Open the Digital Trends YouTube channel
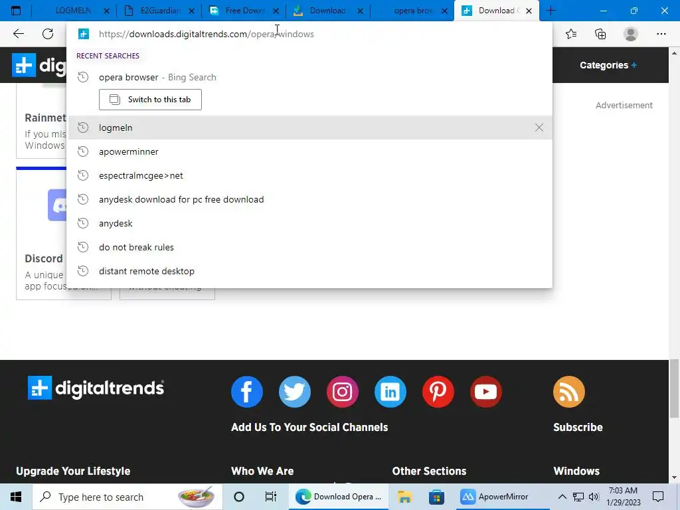Image resolution: width=680 pixels, height=510 pixels. point(485,392)
